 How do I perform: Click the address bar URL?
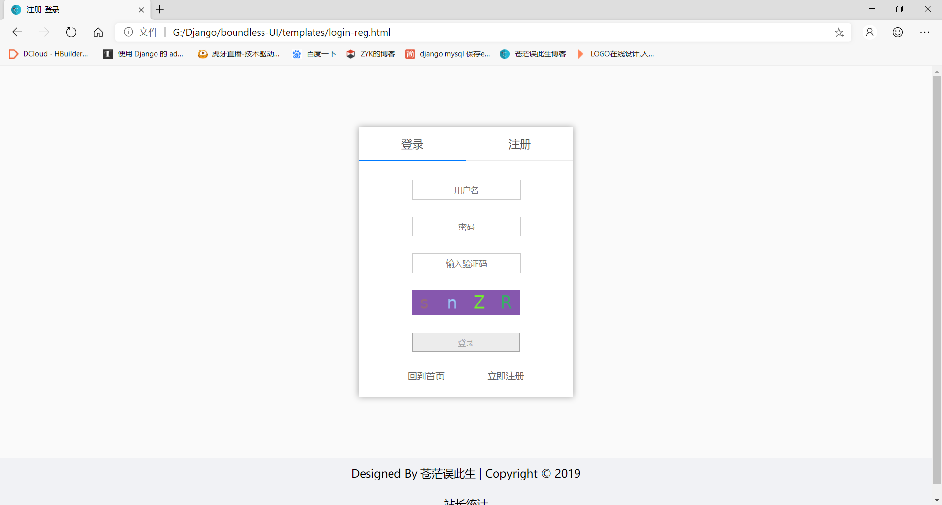tap(282, 32)
